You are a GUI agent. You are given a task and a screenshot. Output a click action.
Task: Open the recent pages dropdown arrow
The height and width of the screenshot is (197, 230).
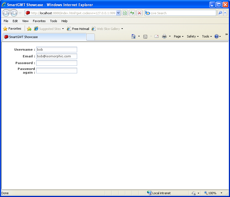click(20, 13)
